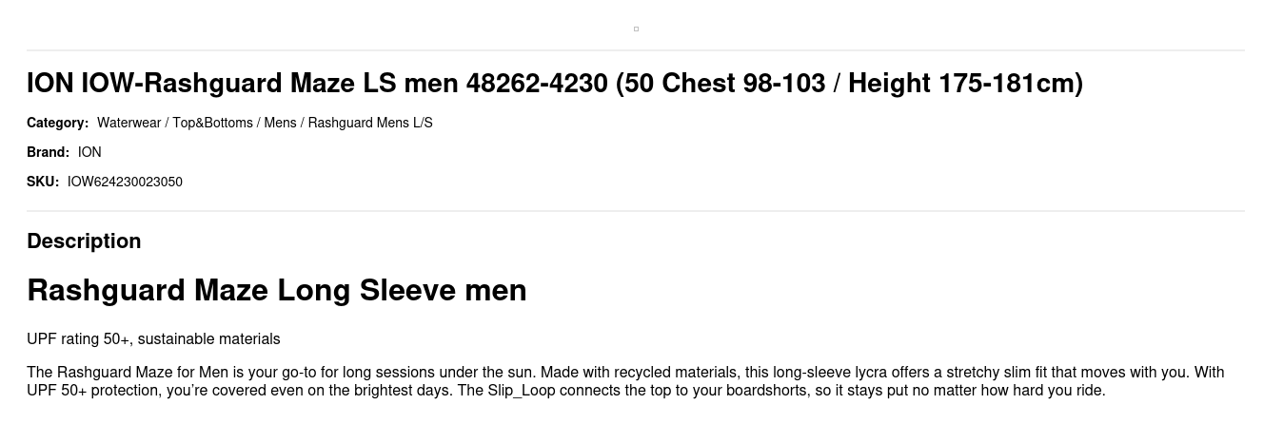Click the product code 48262-4230 in title
This screenshot has width=1264, height=443.
[536, 84]
